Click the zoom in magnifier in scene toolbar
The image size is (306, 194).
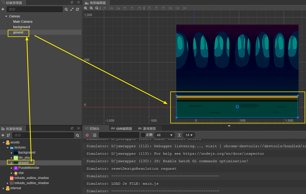pyautogui.click(x=85, y=8)
